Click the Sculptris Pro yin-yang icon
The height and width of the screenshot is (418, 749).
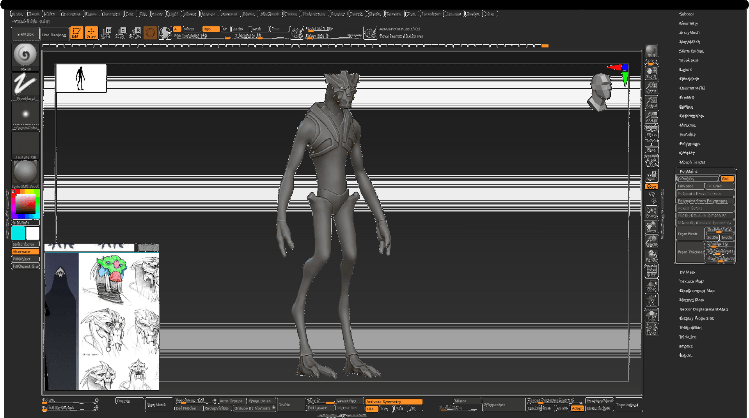[165, 33]
